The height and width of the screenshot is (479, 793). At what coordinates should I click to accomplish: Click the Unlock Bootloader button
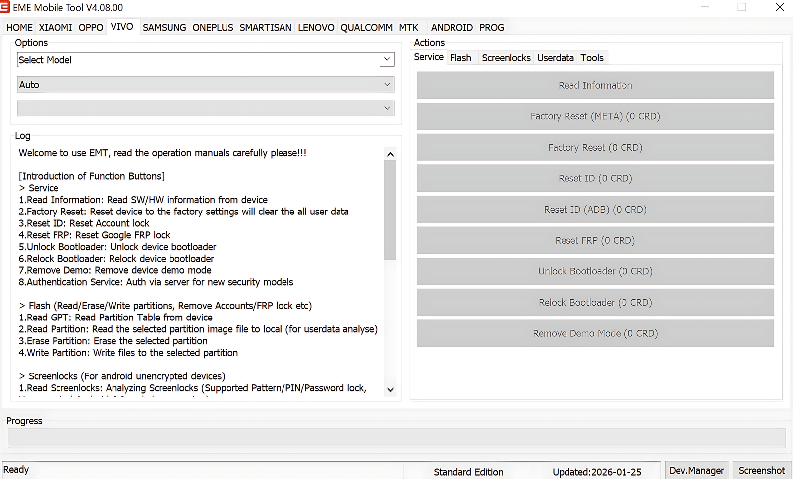595,271
